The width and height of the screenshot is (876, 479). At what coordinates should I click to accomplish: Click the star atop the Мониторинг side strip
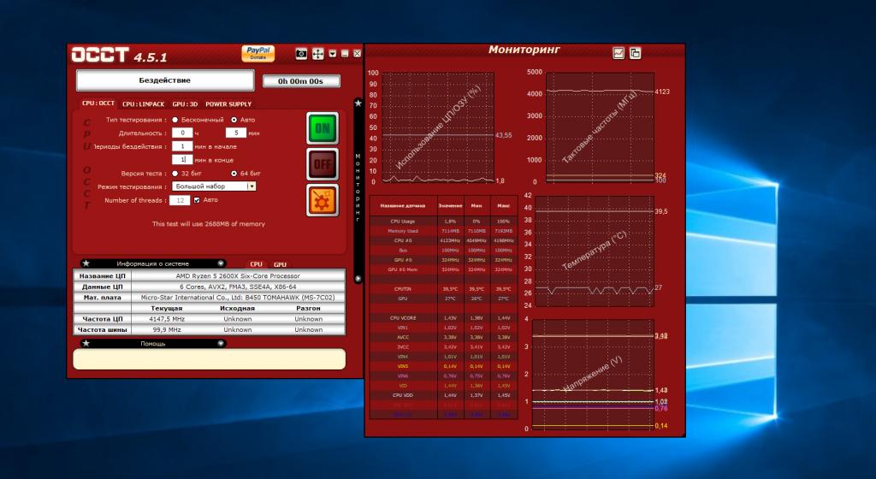pos(358,103)
